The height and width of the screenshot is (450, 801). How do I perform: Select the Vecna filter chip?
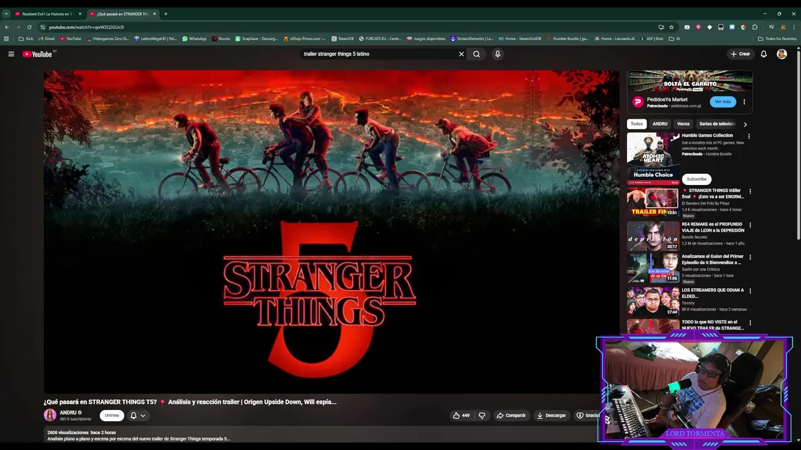(683, 124)
